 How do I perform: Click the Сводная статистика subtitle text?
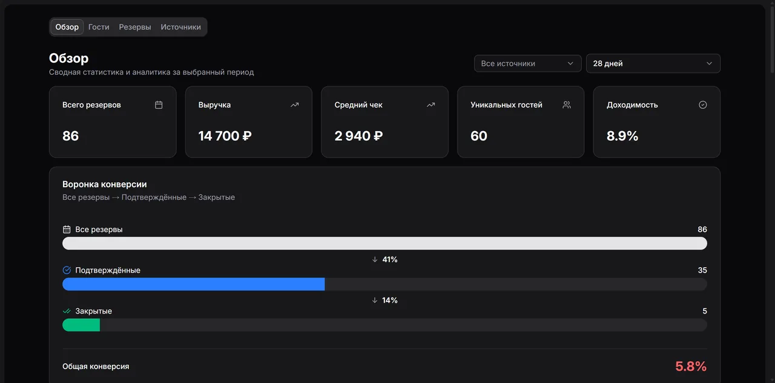[151, 72]
